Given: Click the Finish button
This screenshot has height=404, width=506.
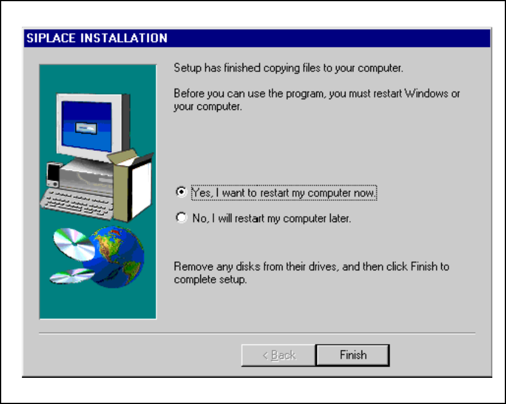Looking at the screenshot, I should click(353, 355).
